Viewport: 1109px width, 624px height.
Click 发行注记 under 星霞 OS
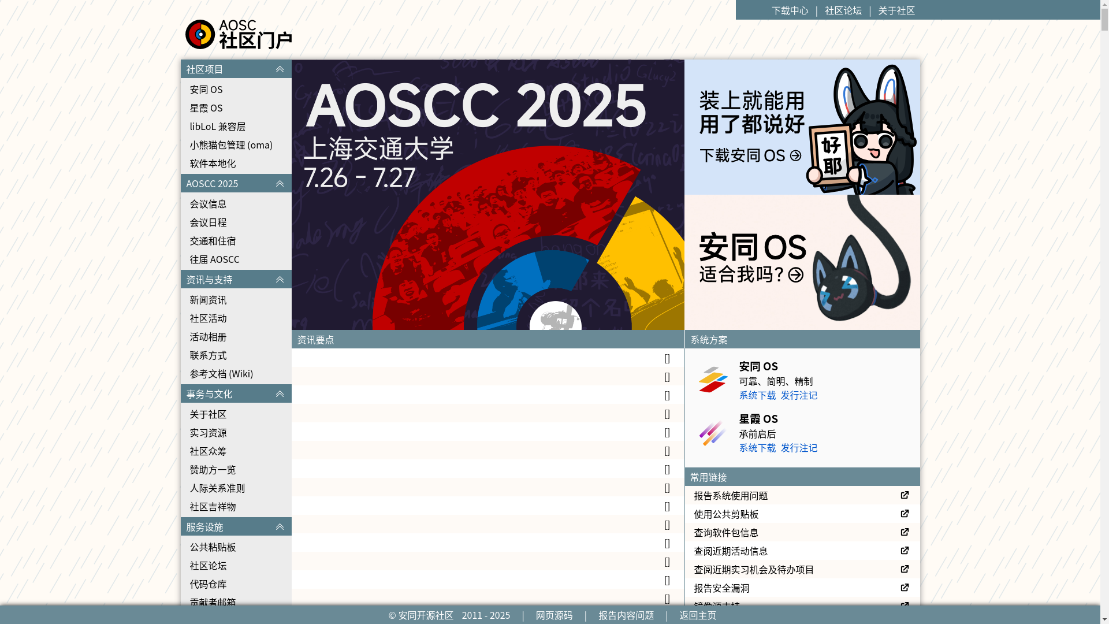coord(799,448)
